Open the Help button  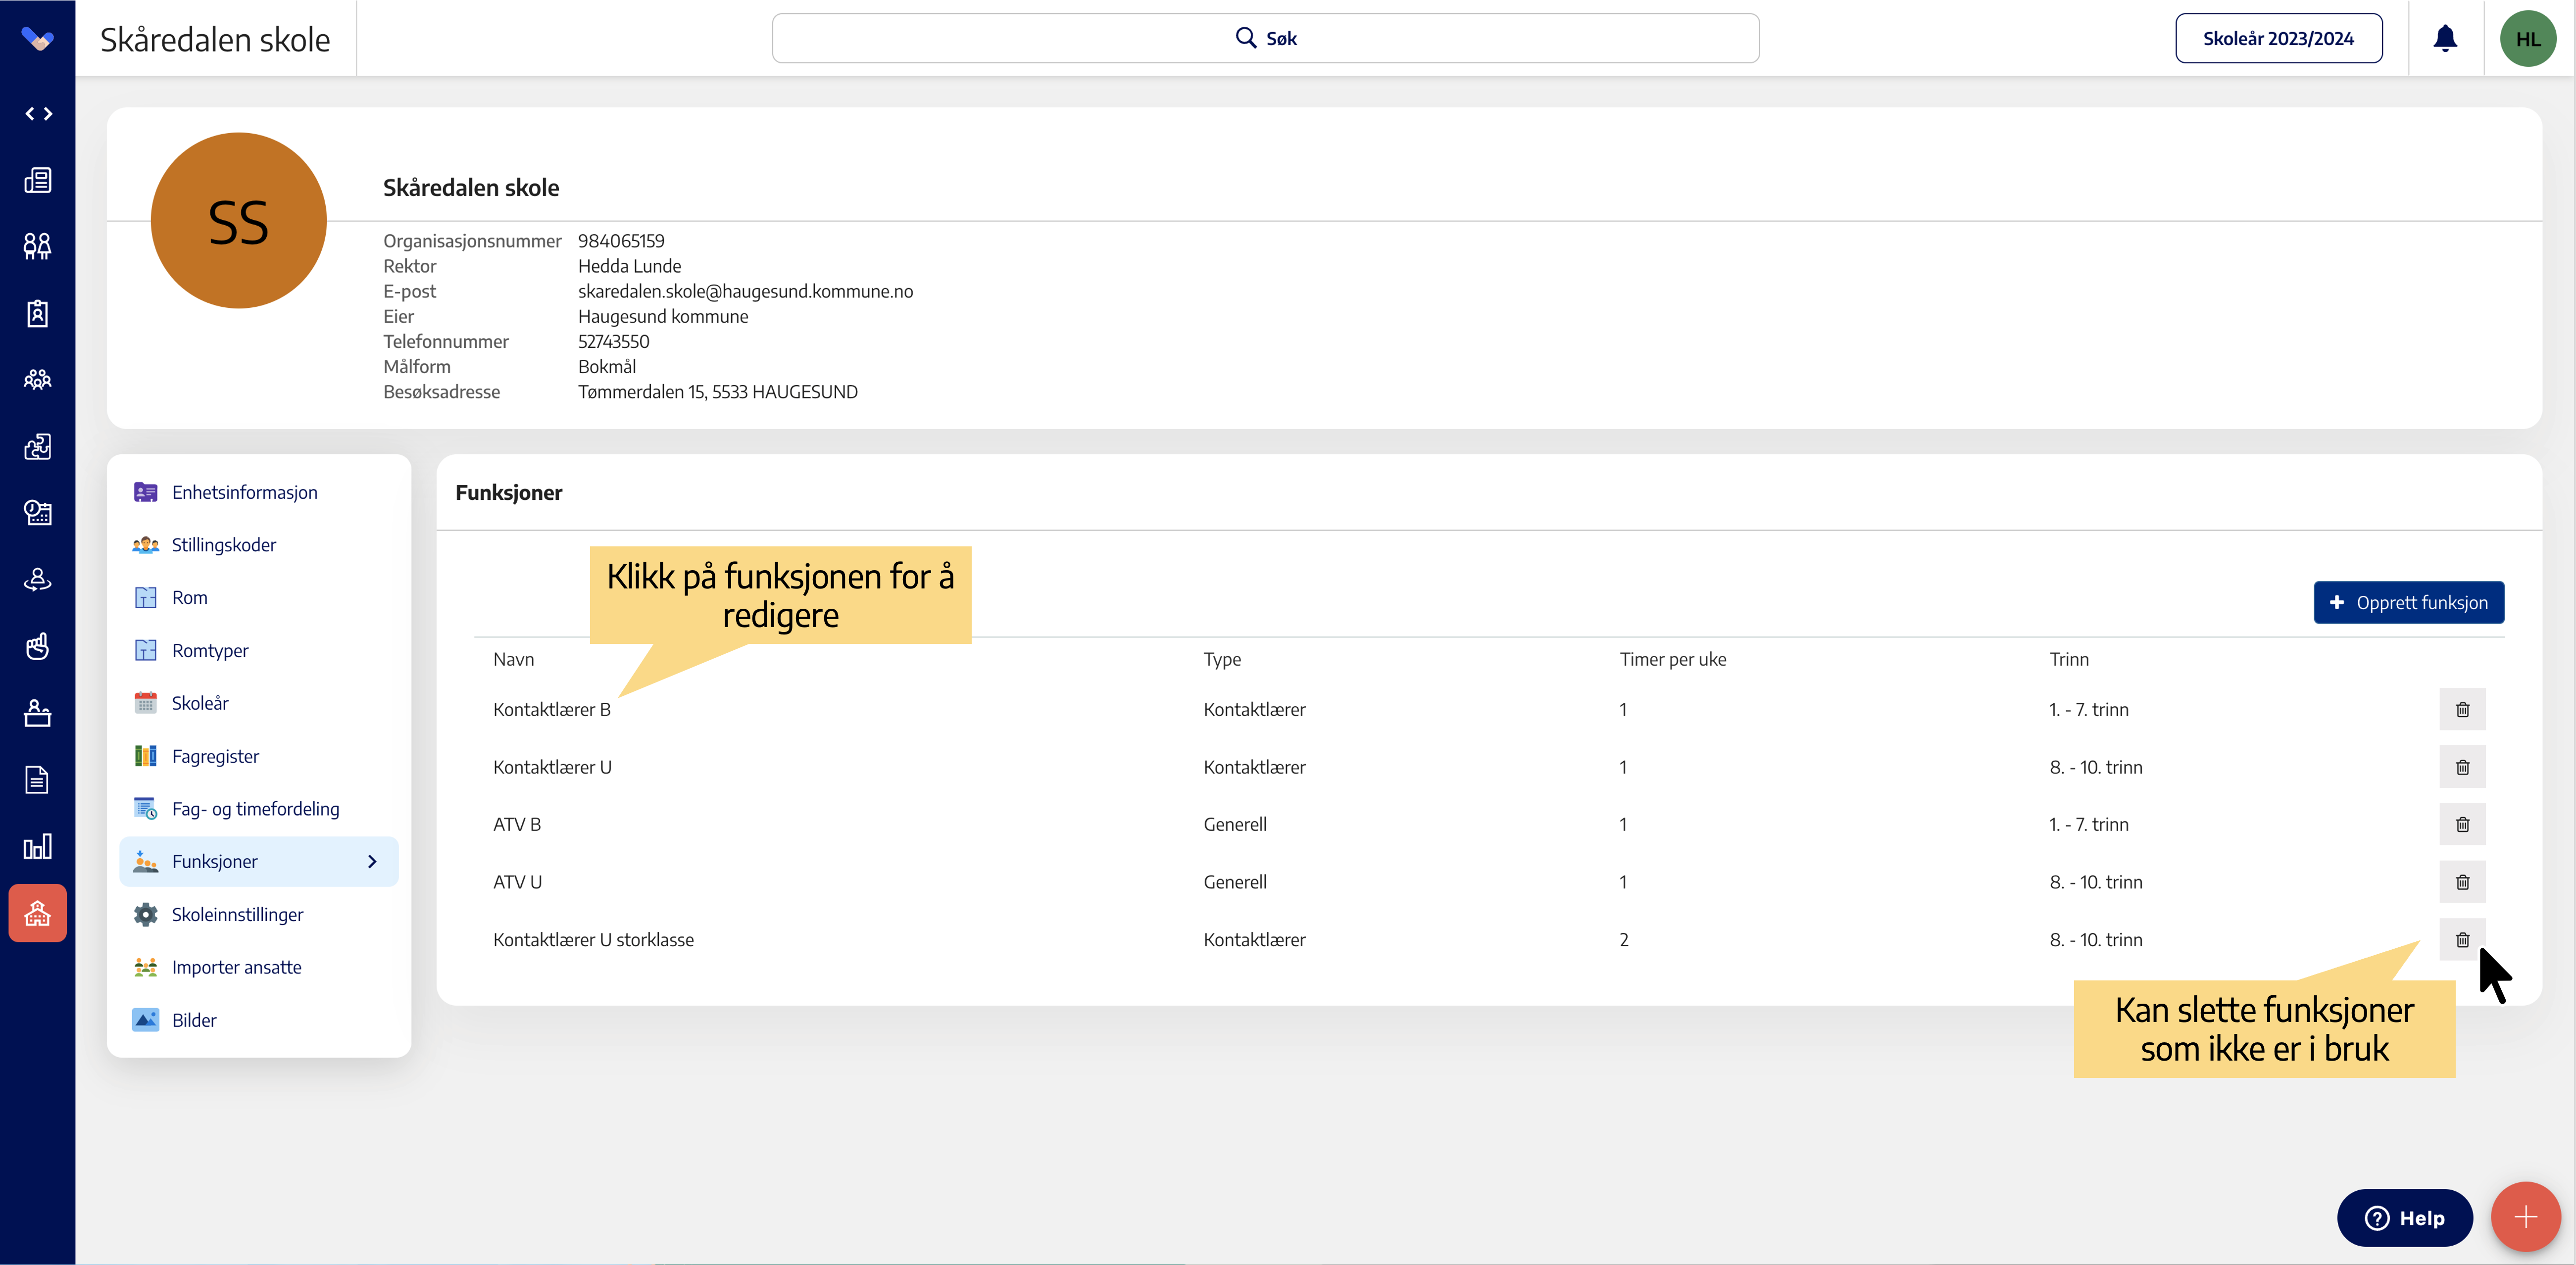[x=2404, y=1217]
